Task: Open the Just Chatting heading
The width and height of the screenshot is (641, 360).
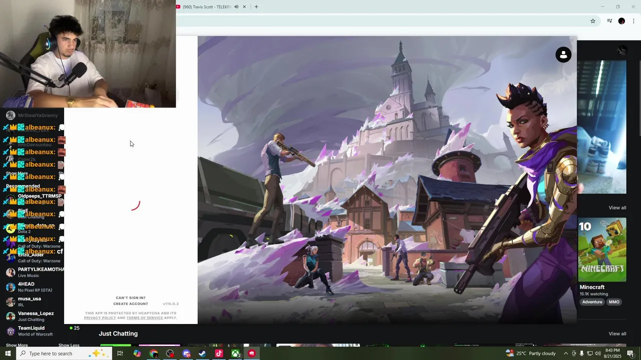Action: [x=118, y=333]
